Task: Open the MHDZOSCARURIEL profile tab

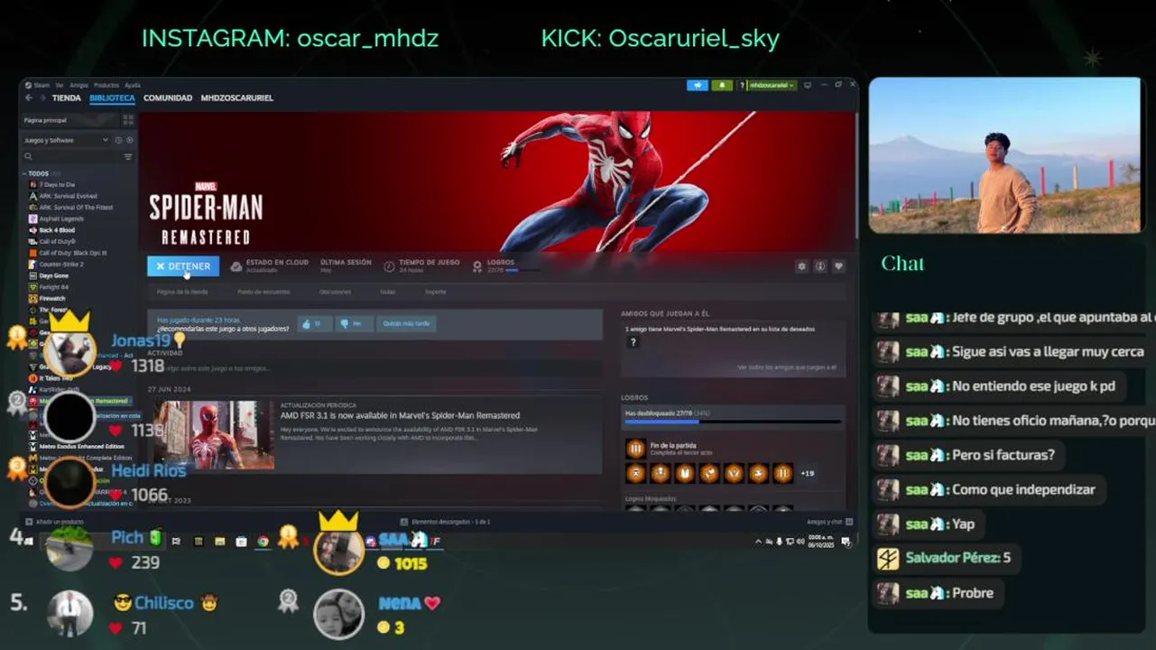Action: point(236,97)
